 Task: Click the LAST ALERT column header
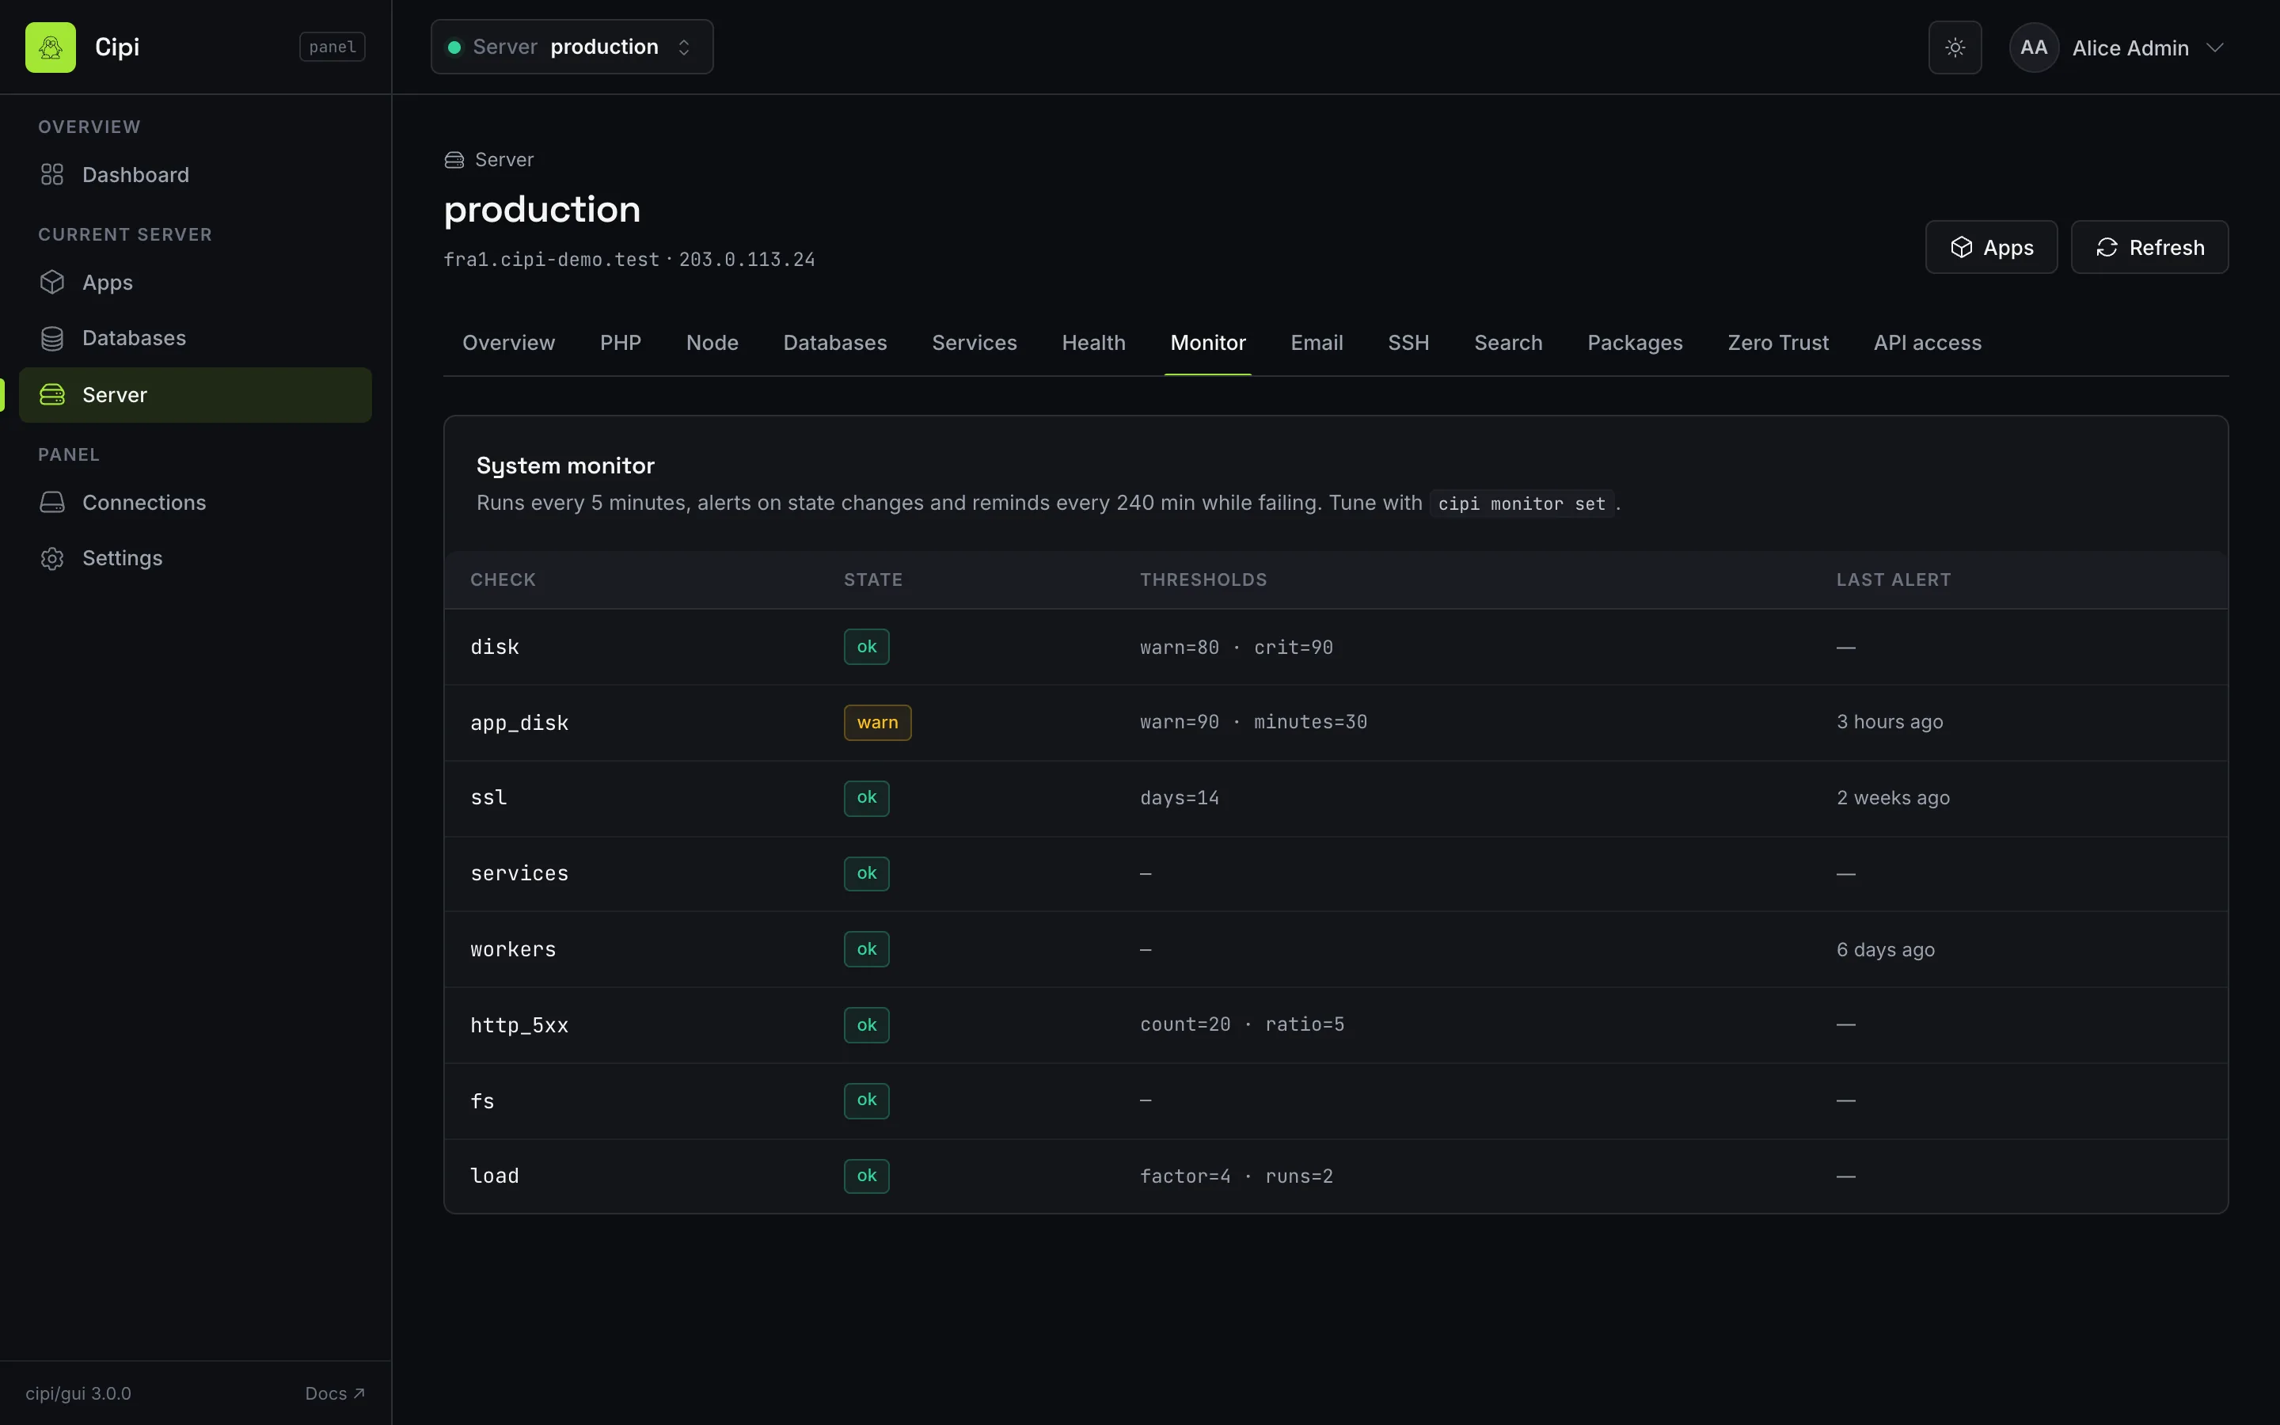tap(1893, 579)
